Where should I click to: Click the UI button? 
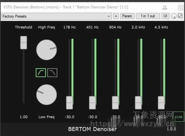point(165,16)
